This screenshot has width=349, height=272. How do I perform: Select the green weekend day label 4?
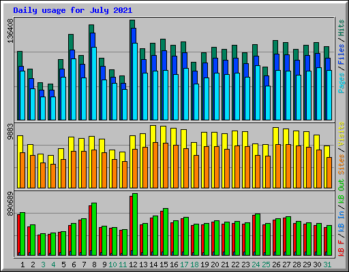coord(53,265)
